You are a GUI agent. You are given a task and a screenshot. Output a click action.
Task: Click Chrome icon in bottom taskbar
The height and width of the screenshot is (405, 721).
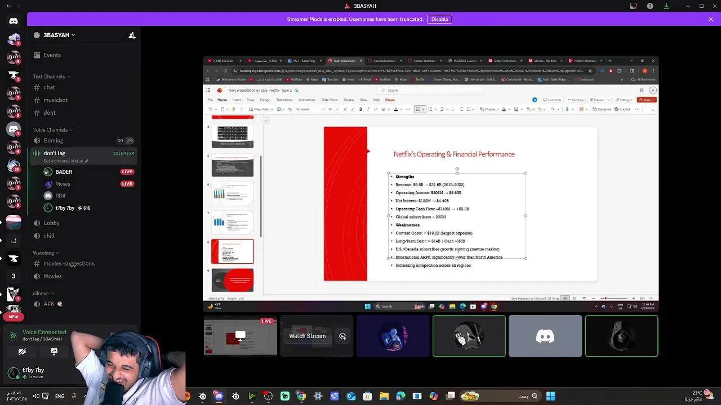point(301,396)
